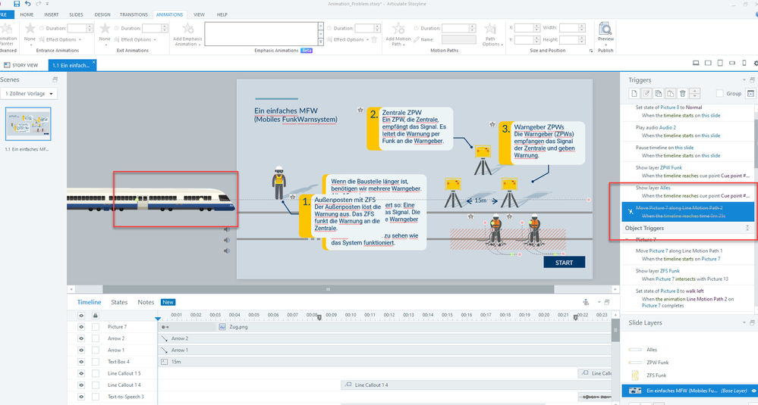Click the Copy trigger icon
758x405 pixels.
(659, 93)
